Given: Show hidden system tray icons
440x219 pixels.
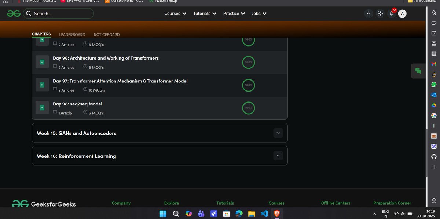Looking at the screenshot, I should tap(374, 214).
